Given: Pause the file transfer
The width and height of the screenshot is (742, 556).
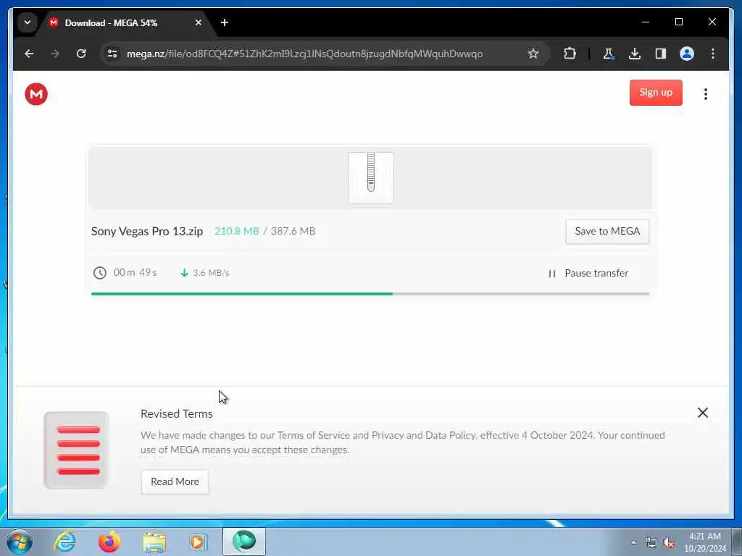Looking at the screenshot, I should click(x=588, y=273).
